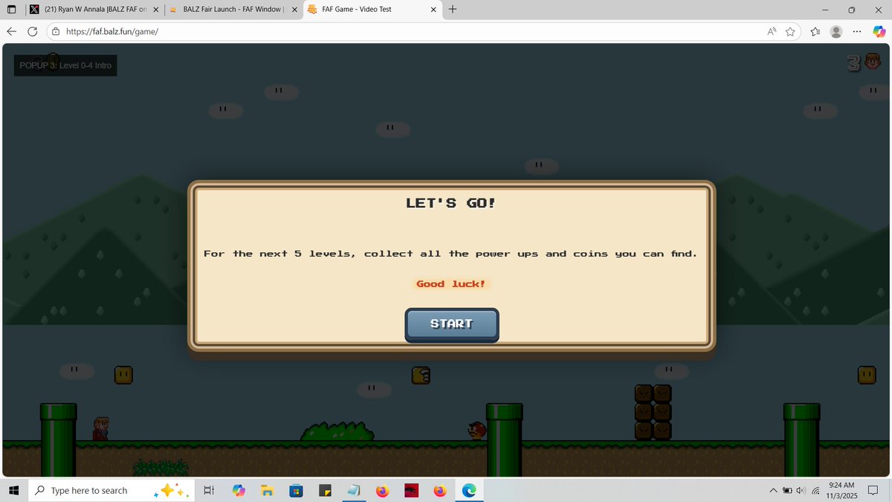
Task: Open the Wi-Fi network tray icon
Action: pyautogui.click(x=816, y=490)
